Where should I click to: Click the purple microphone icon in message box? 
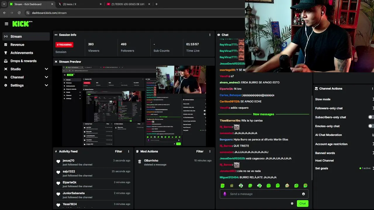pyautogui.click(x=225, y=194)
